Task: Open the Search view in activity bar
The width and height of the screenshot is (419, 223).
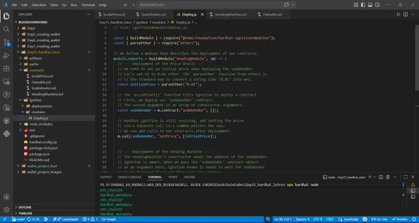Action: click(6, 29)
